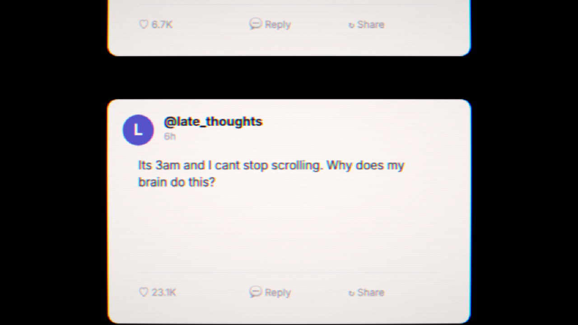Click the share arrow icon on the @late_thoughts post

click(351, 293)
